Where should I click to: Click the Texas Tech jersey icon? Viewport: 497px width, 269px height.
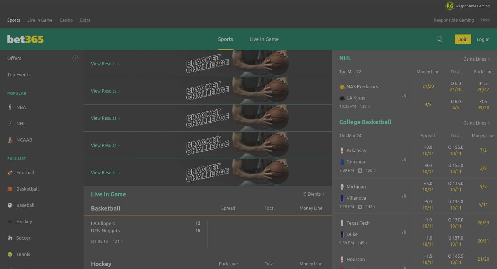tap(342, 223)
